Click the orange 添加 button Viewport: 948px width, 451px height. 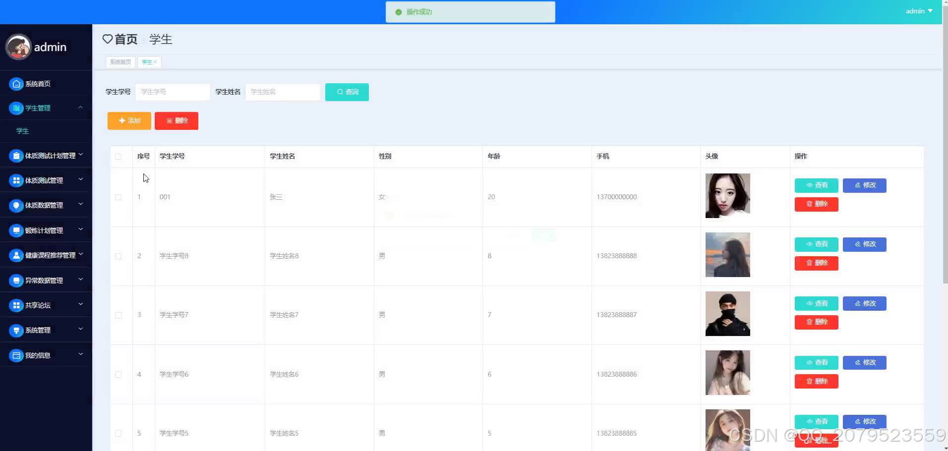pos(129,121)
